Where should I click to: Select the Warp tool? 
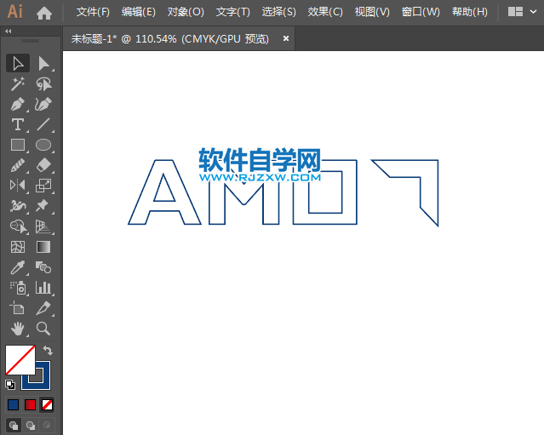pyautogui.click(x=18, y=206)
